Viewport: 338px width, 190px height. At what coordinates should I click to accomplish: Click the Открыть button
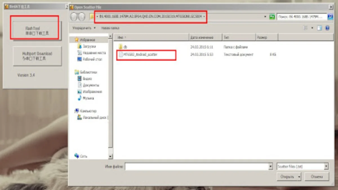[x=287, y=177]
